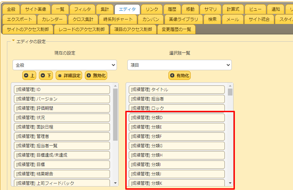Select [成績管理] 上司フィードバック item
The width and height of the screenshot is (293, 190).
pyautogui.click(x=62, y=183)
